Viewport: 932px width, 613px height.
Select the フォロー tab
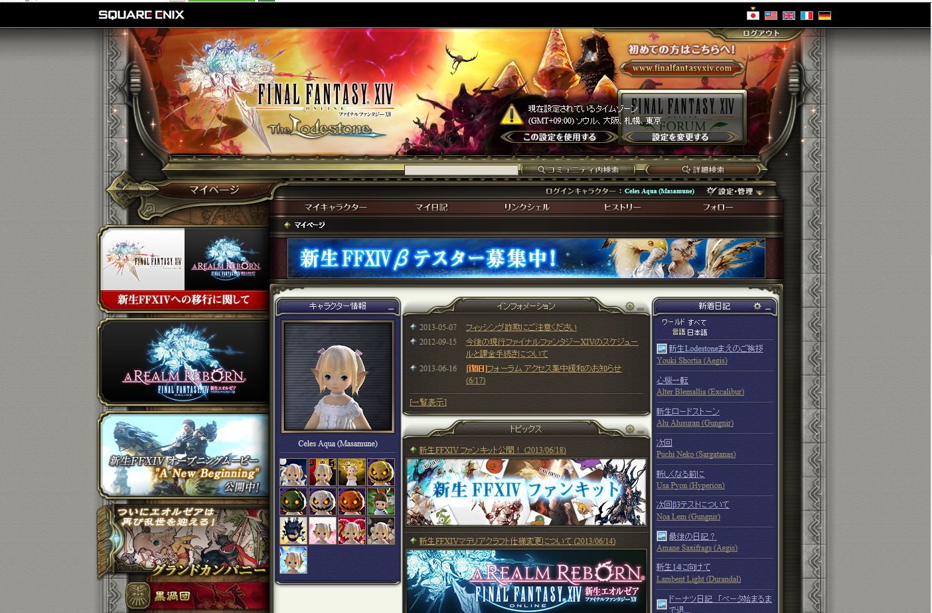[x=718, y=207]
